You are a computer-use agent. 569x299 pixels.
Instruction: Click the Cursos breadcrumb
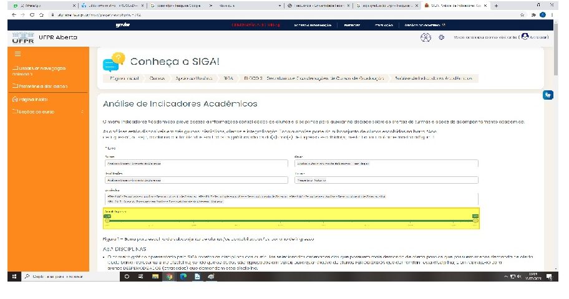point(157,78)
